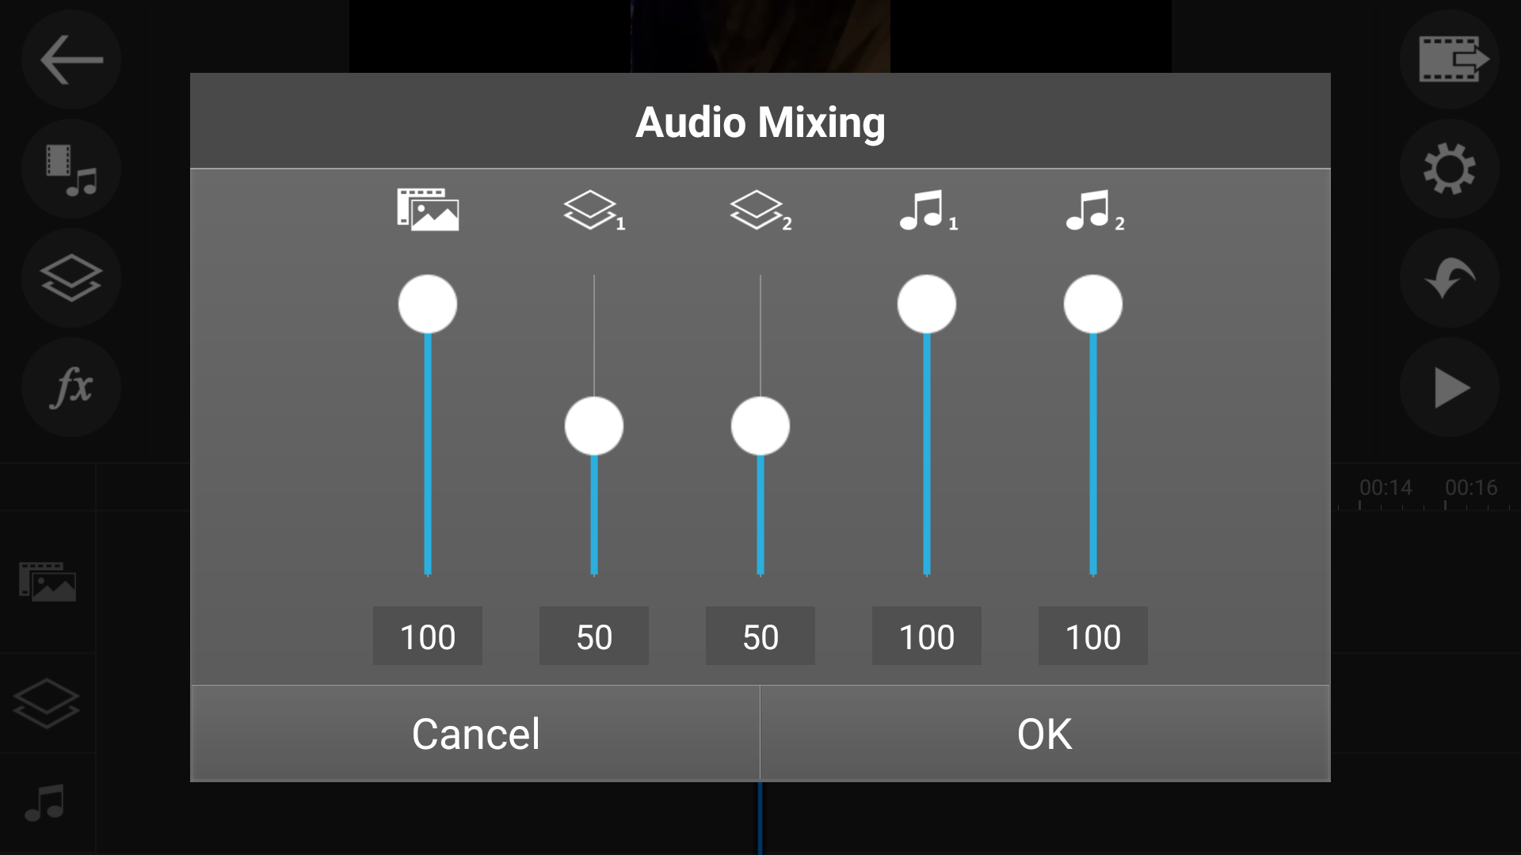Open the layers overlay tool icon
This screenshot has width=1521, height=855.
[71, 278]
